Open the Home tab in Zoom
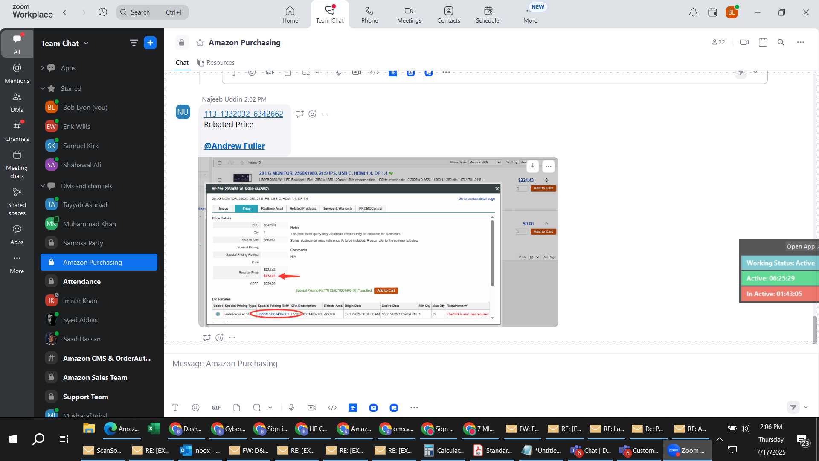The image size is (819, 461). tap(290, 15)
